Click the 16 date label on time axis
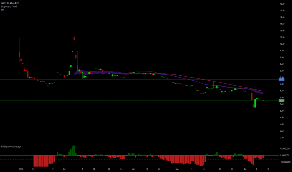Screen dimensions: 292x172 (x=109, y=169)
